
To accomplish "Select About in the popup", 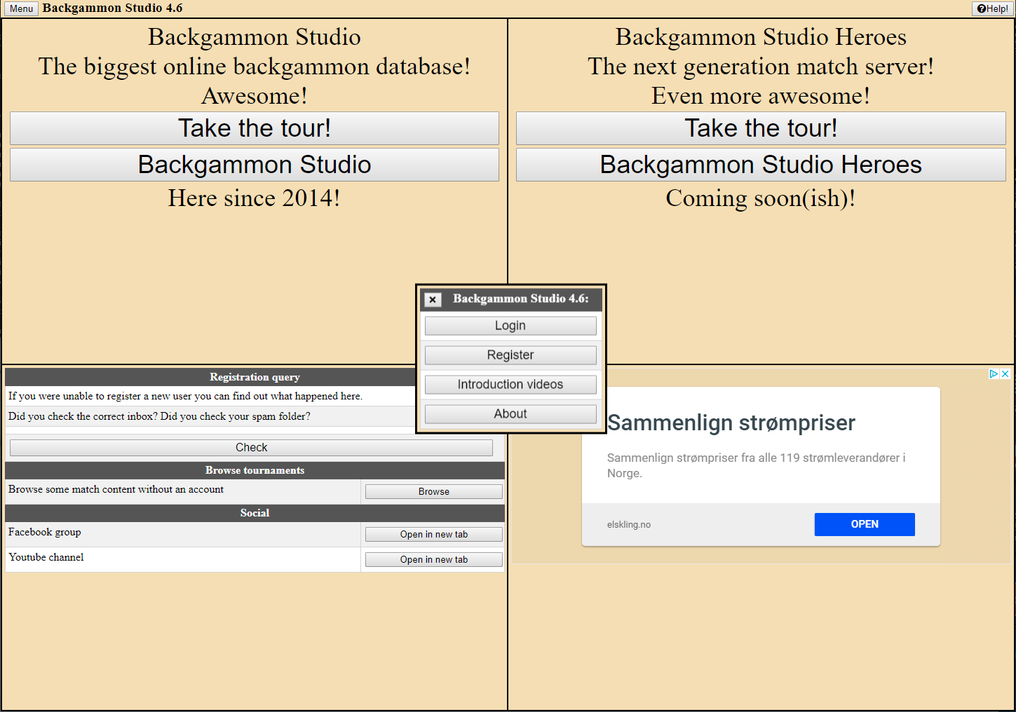I will tap(510, 414).
